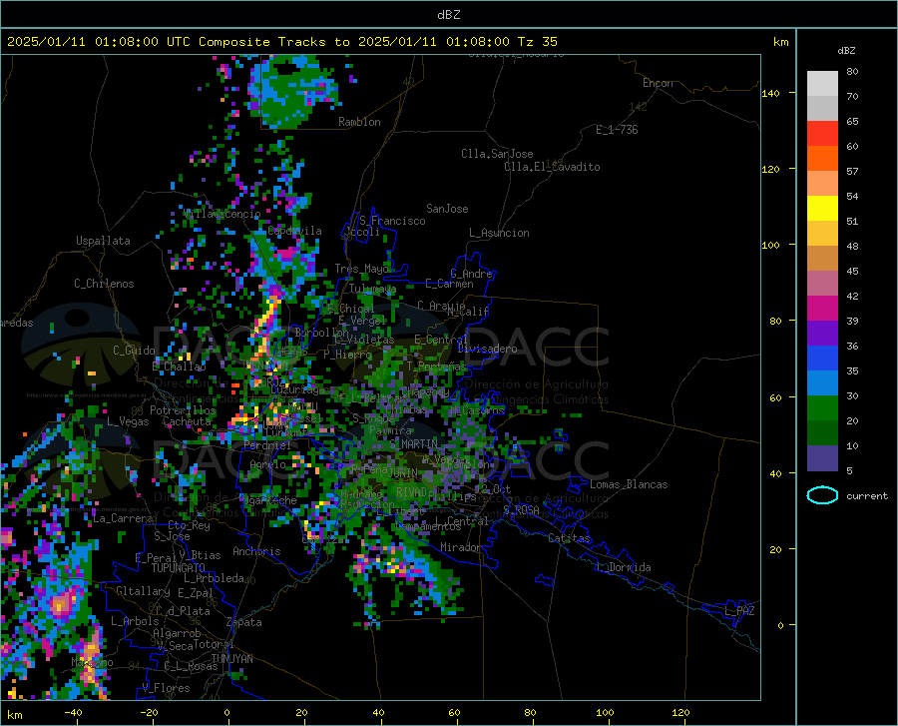Click the 'Divisadero' map label
Image resolution: width=898 pixels, height=726 pixels.
coord(487,349)
